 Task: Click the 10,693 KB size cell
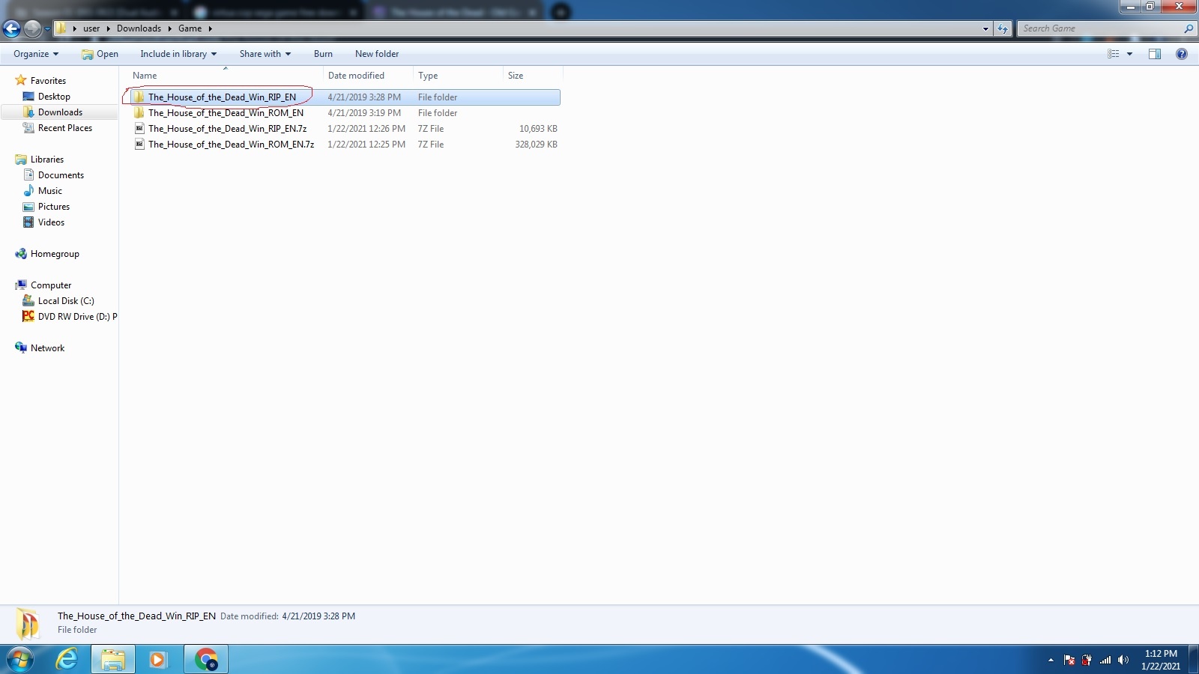pos(538,129)
